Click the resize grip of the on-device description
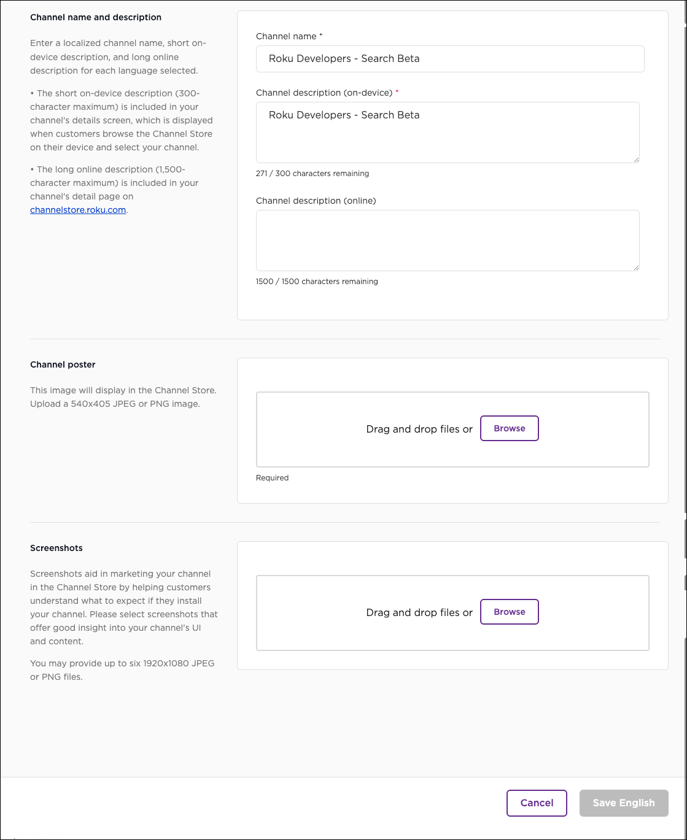 pyautogui.click(x=636, y=160)
